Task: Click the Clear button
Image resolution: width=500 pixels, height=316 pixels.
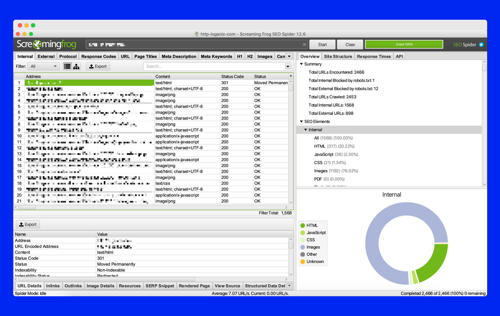Action: [350, 45]
